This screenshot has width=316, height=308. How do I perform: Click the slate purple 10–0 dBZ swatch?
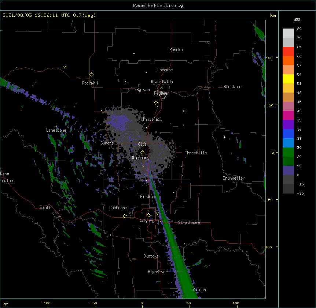click(x=288, y=170)
